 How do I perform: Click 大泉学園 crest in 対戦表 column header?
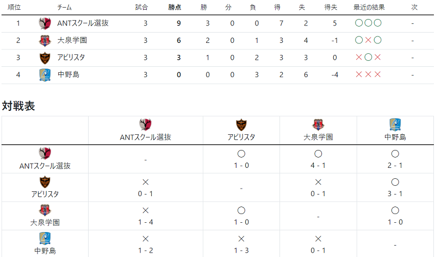pos(318,125)
